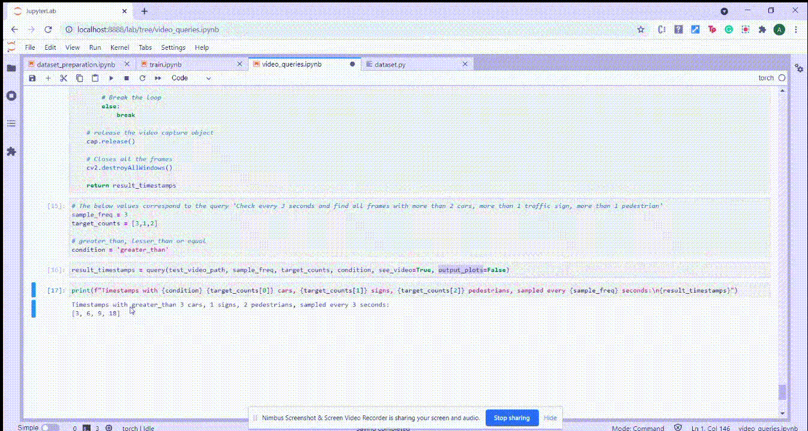
Task: Cut the selected cell using the scissors icon
Action: click(x=64, y=78)
